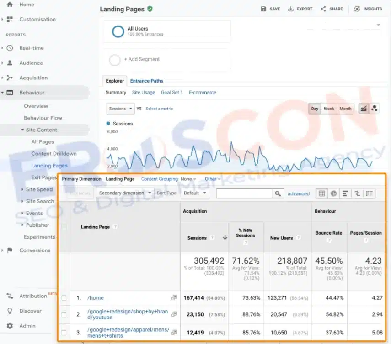Expand the Sort Type Default dropdown

[x=195, y=193]
